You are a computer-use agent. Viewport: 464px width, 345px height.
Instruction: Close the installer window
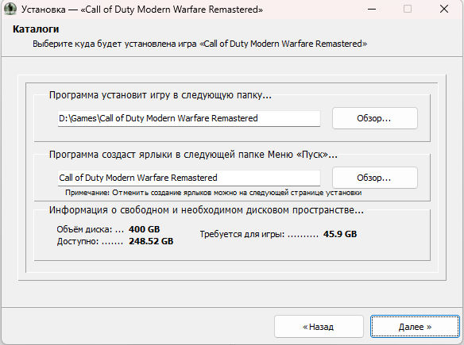(444, 10)
